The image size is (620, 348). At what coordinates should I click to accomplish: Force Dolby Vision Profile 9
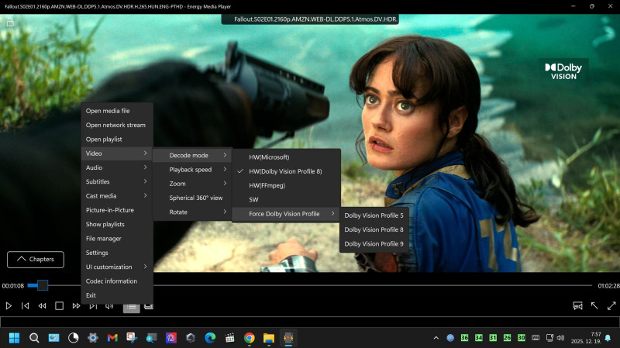click(374, 244)
